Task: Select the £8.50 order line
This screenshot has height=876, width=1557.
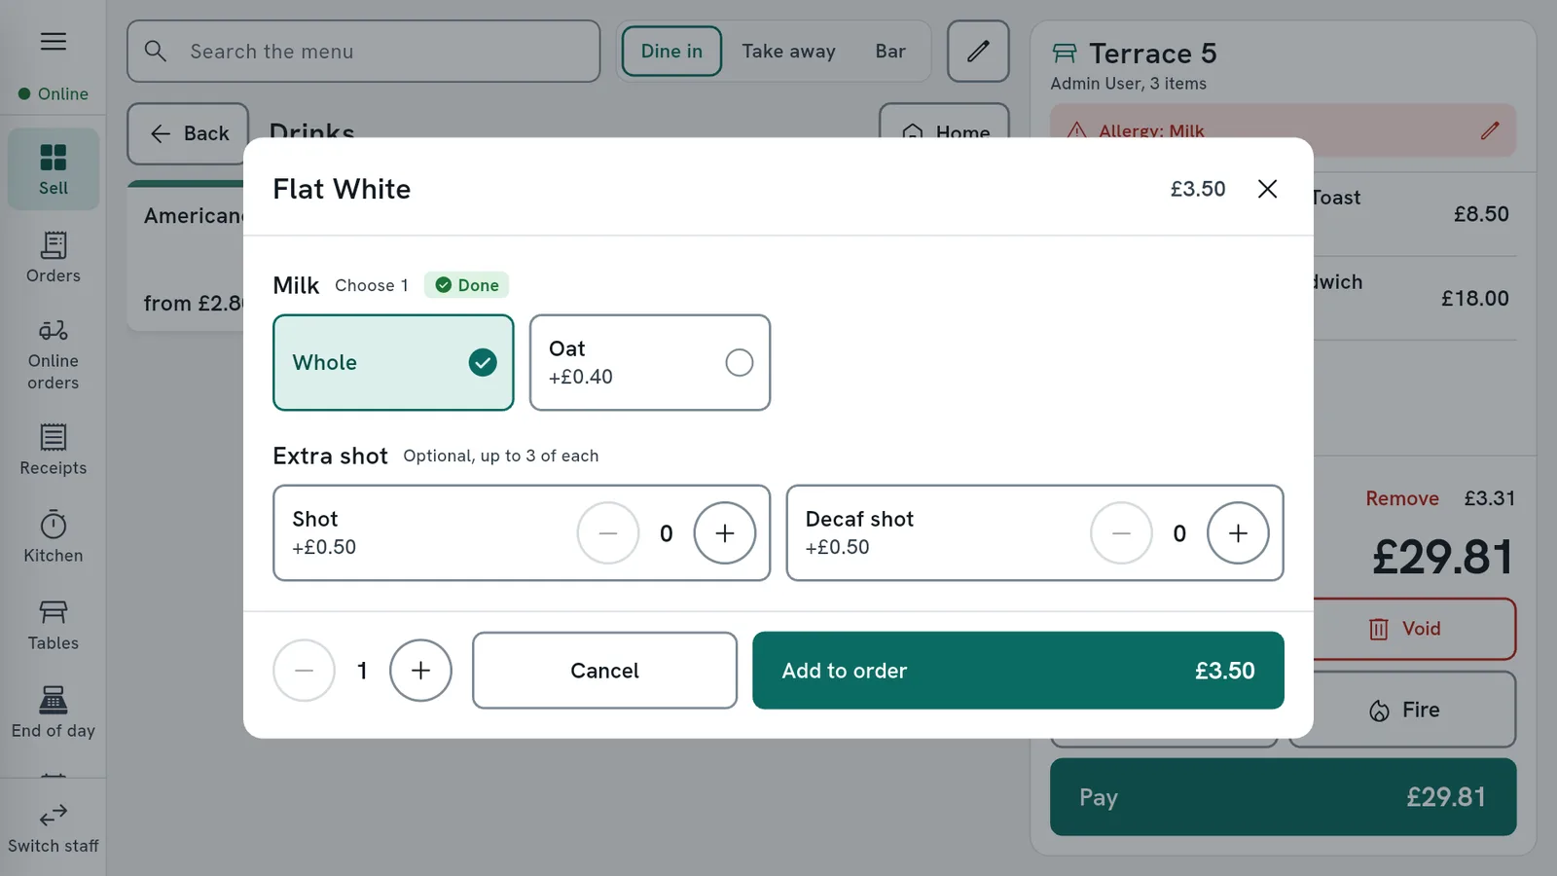Action: pos(1415,214)
